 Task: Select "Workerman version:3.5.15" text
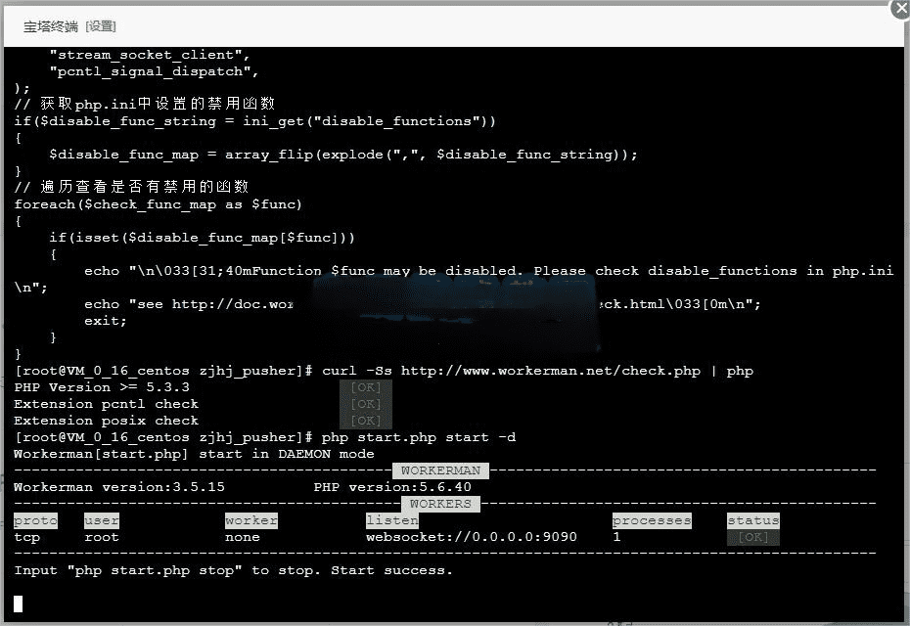[119, 487]
